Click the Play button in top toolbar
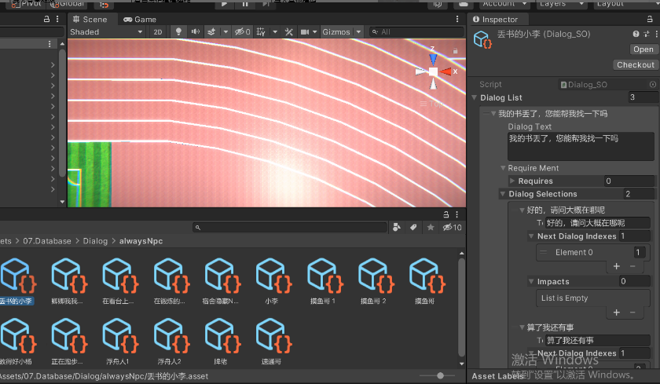The image size is (660, 384). [x=225, y=4]
